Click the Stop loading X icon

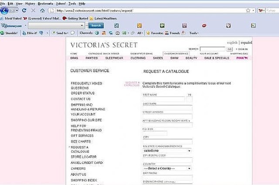click(x=33, y=10)
